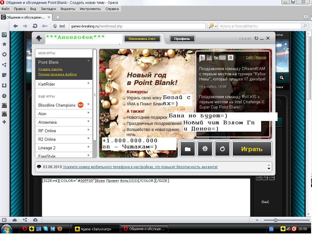Open the Закладки menu
The width and height of the screenshot is (312, 234).
point(48,9)
